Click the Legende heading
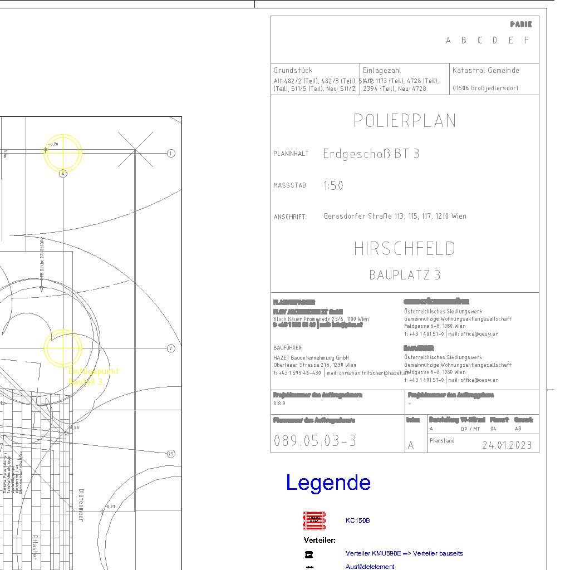The width and height of the screenshot is (570, 570). [x=328, y=483]
